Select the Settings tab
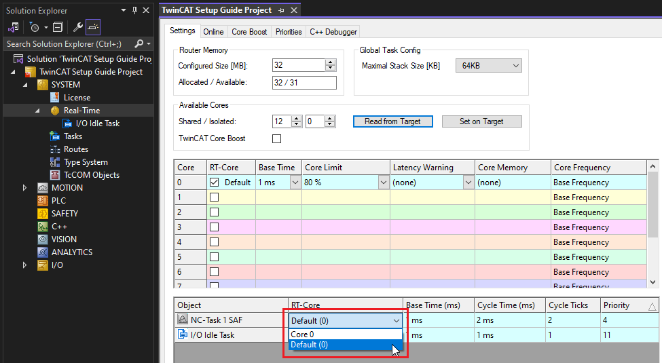 [182, 31]
